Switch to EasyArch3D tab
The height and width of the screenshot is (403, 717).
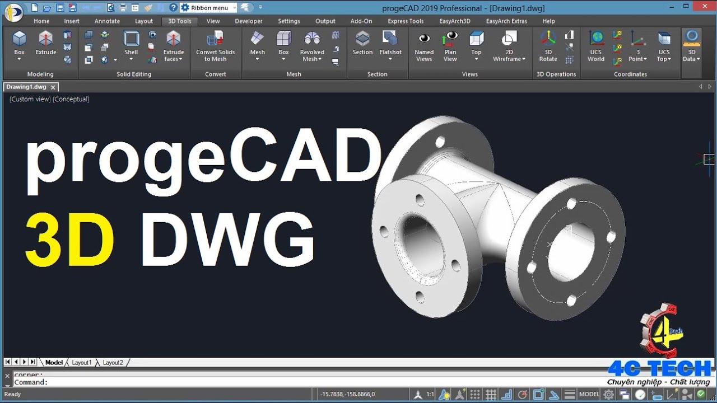coord(455,21)
